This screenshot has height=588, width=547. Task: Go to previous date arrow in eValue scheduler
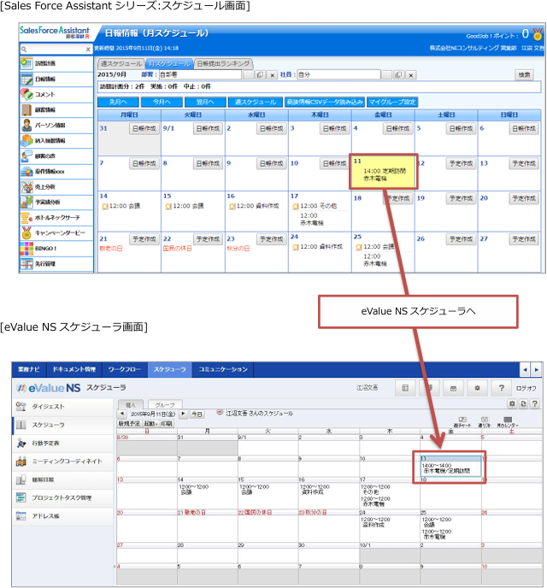coord(122,414)
